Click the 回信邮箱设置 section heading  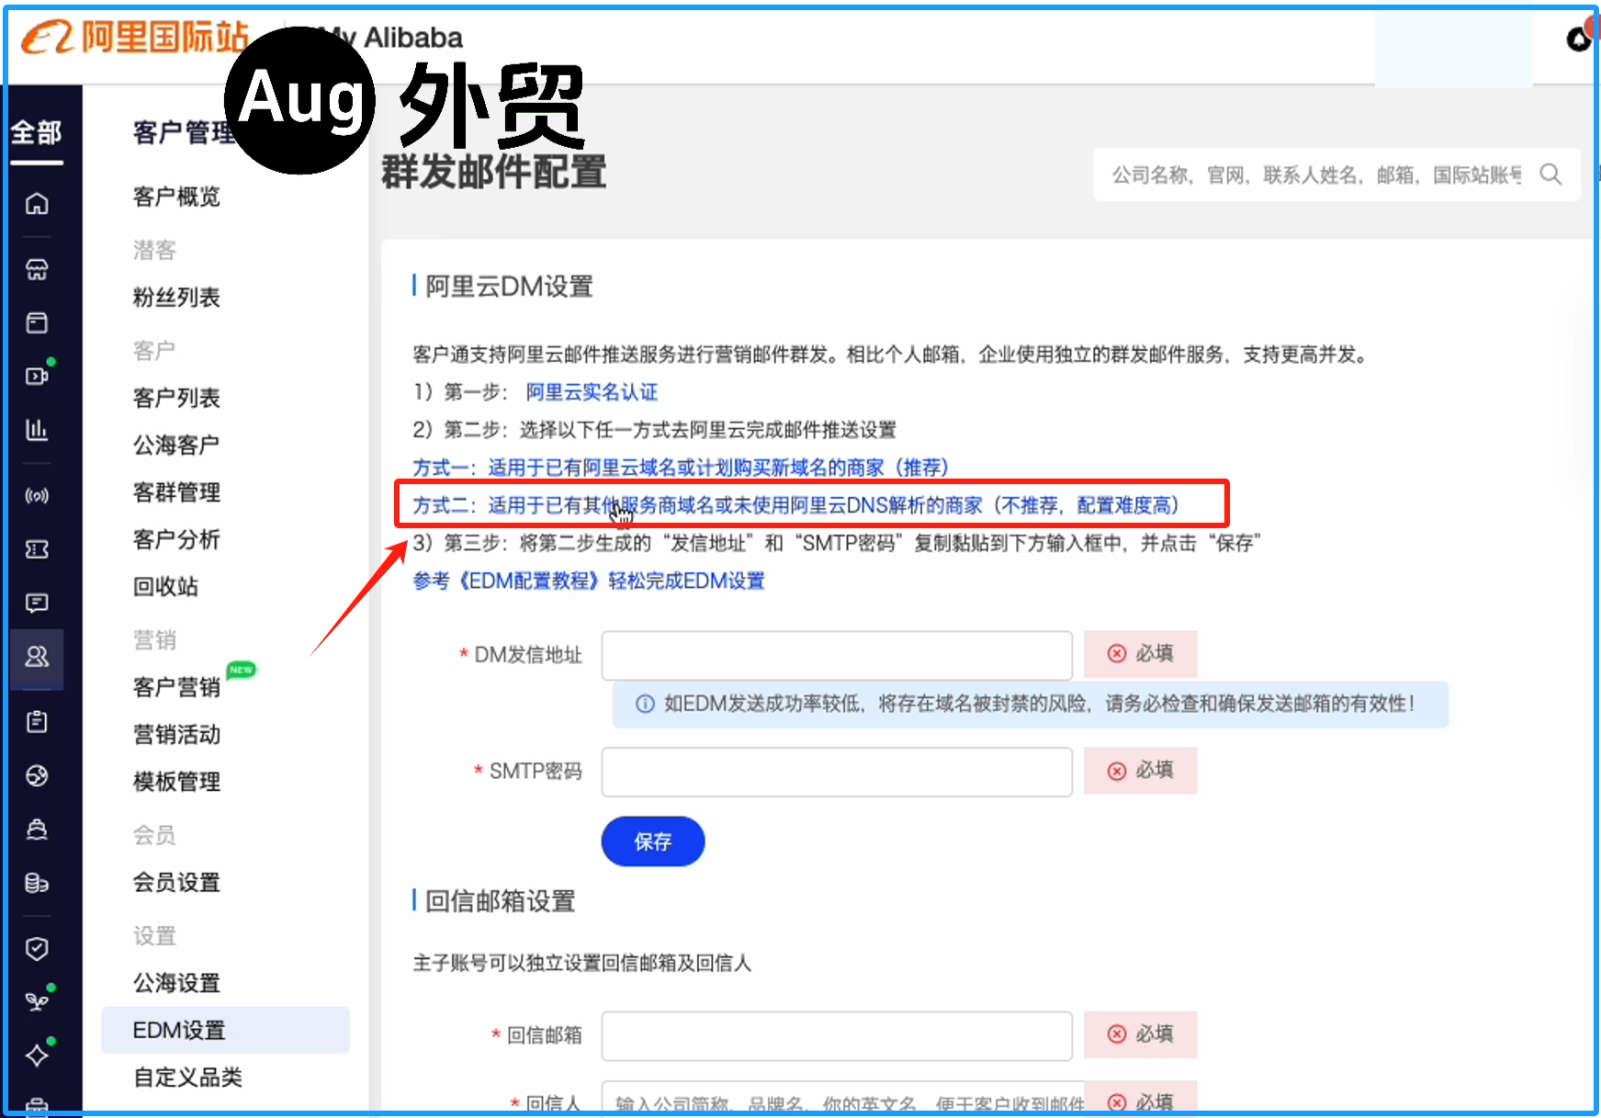pyautogui.click(x=501, y=901)
